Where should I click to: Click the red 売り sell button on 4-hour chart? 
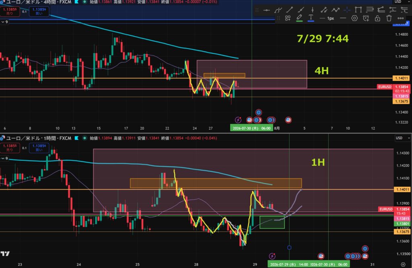[x=10, y=11]
